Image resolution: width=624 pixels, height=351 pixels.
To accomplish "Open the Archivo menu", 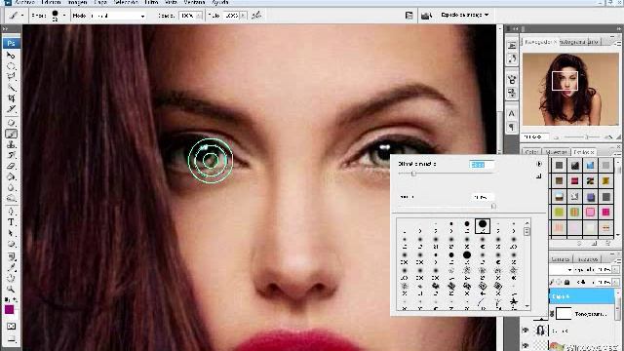I will 24,2.
